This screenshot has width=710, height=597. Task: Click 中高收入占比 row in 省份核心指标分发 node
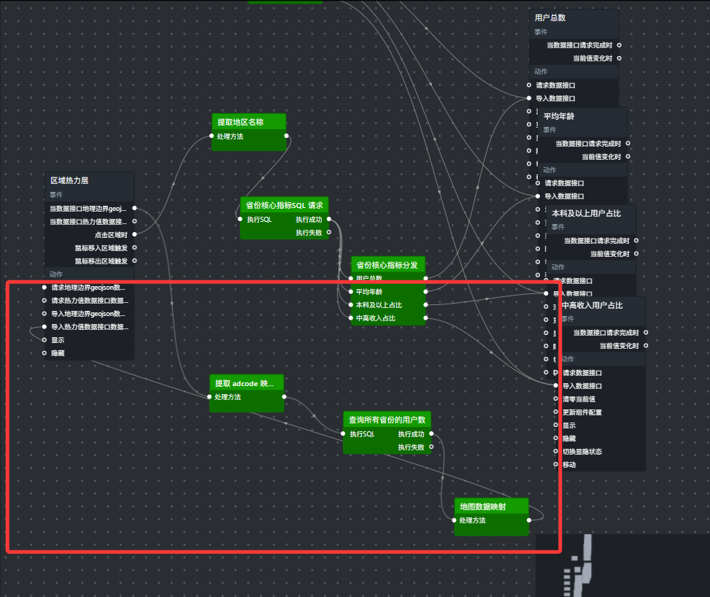(388, 318)
